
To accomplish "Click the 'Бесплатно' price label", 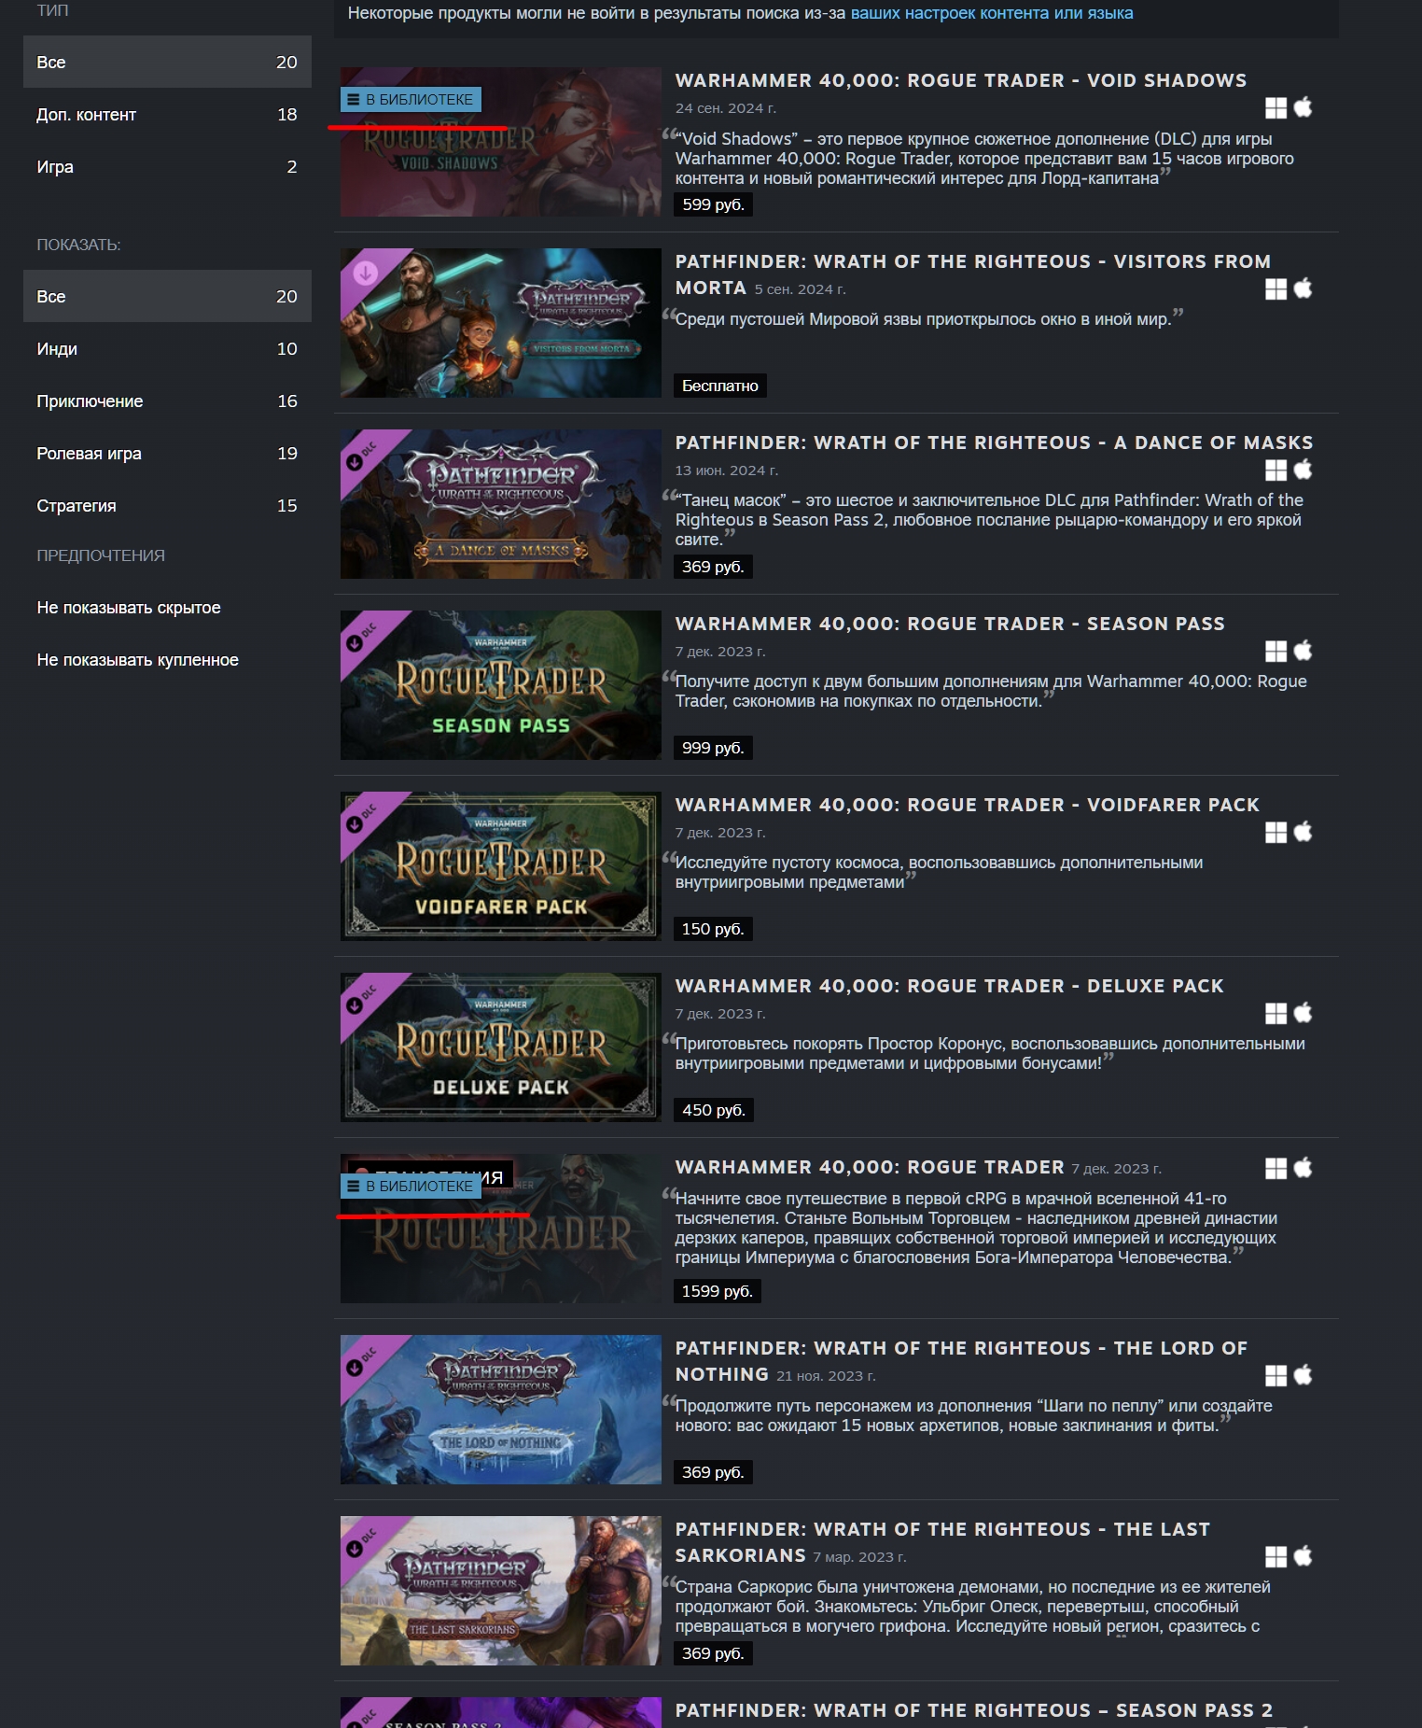I will click(x=719, y=386).
